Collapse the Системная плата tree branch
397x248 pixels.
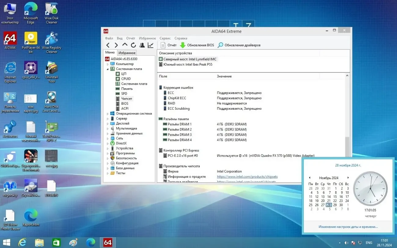pos(108,69)
